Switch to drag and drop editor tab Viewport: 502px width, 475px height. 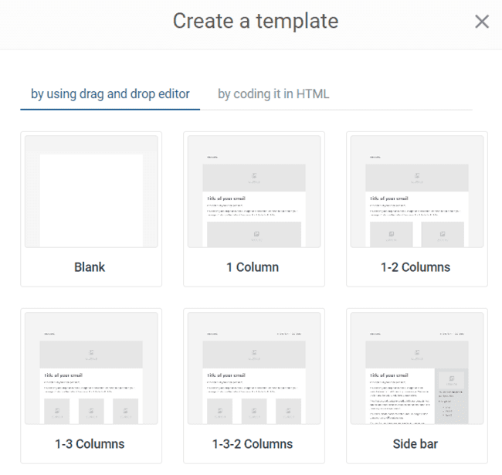coord(110,94)
